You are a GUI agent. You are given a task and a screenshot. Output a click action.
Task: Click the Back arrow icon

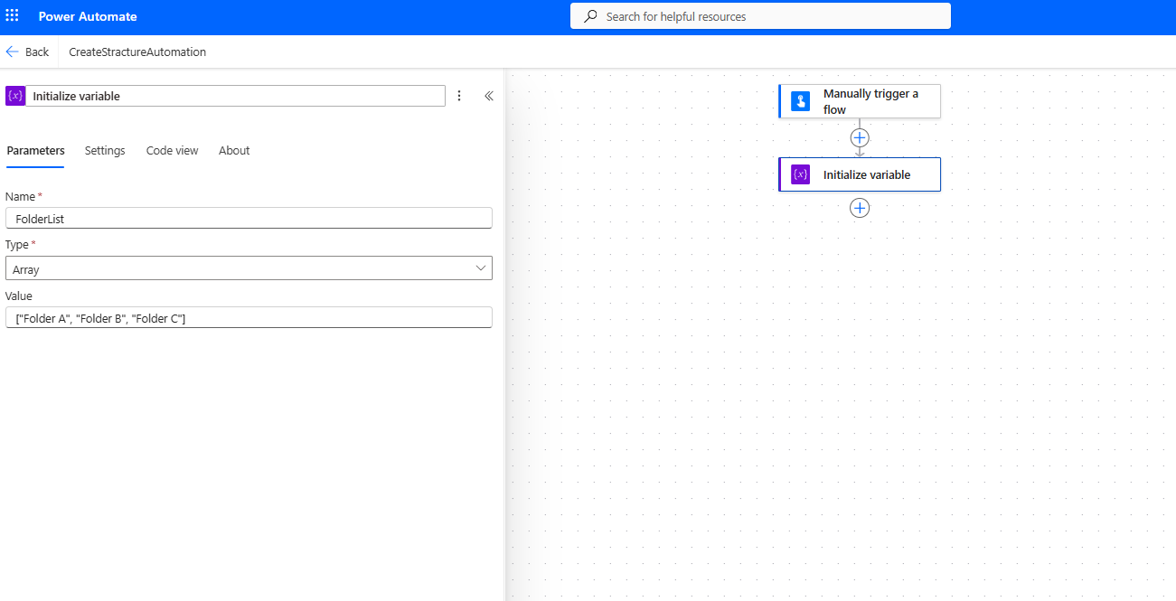point(13,52)
